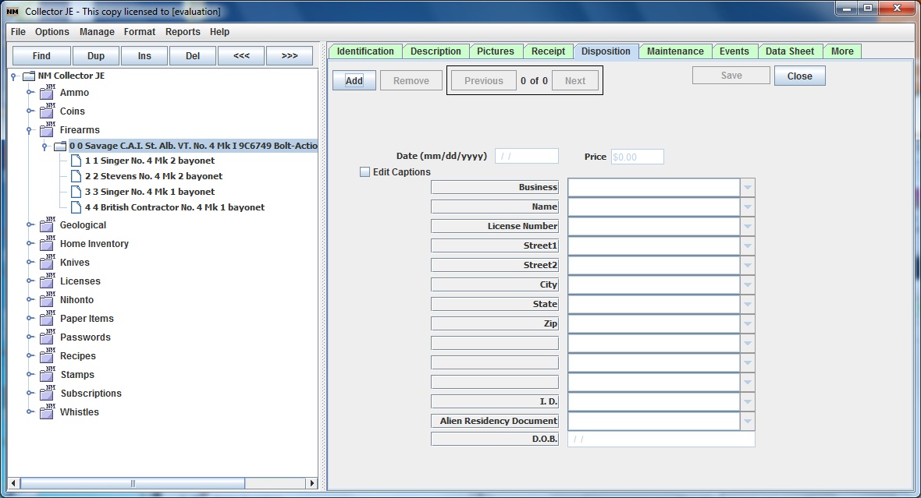921x498 pixels.
Task: Expand the Geological tree node
Action: [x=30, y=225]
